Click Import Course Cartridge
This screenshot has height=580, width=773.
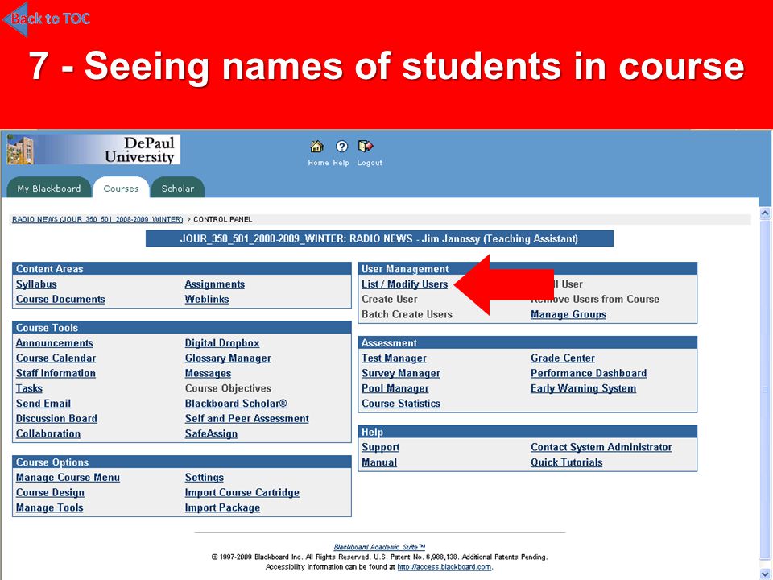click(x=242, y=493)
